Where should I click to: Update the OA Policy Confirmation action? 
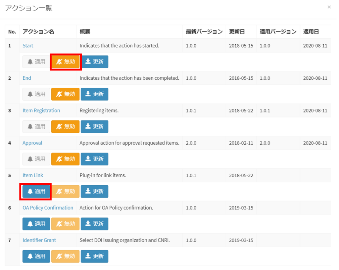tap(95, 224)
